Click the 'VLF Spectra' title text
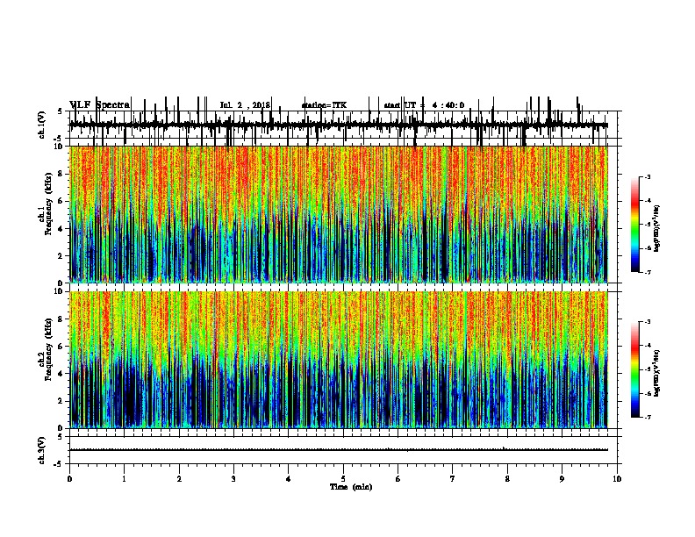The width and height of the screenshot is (695, 537). tap(100, 105)
